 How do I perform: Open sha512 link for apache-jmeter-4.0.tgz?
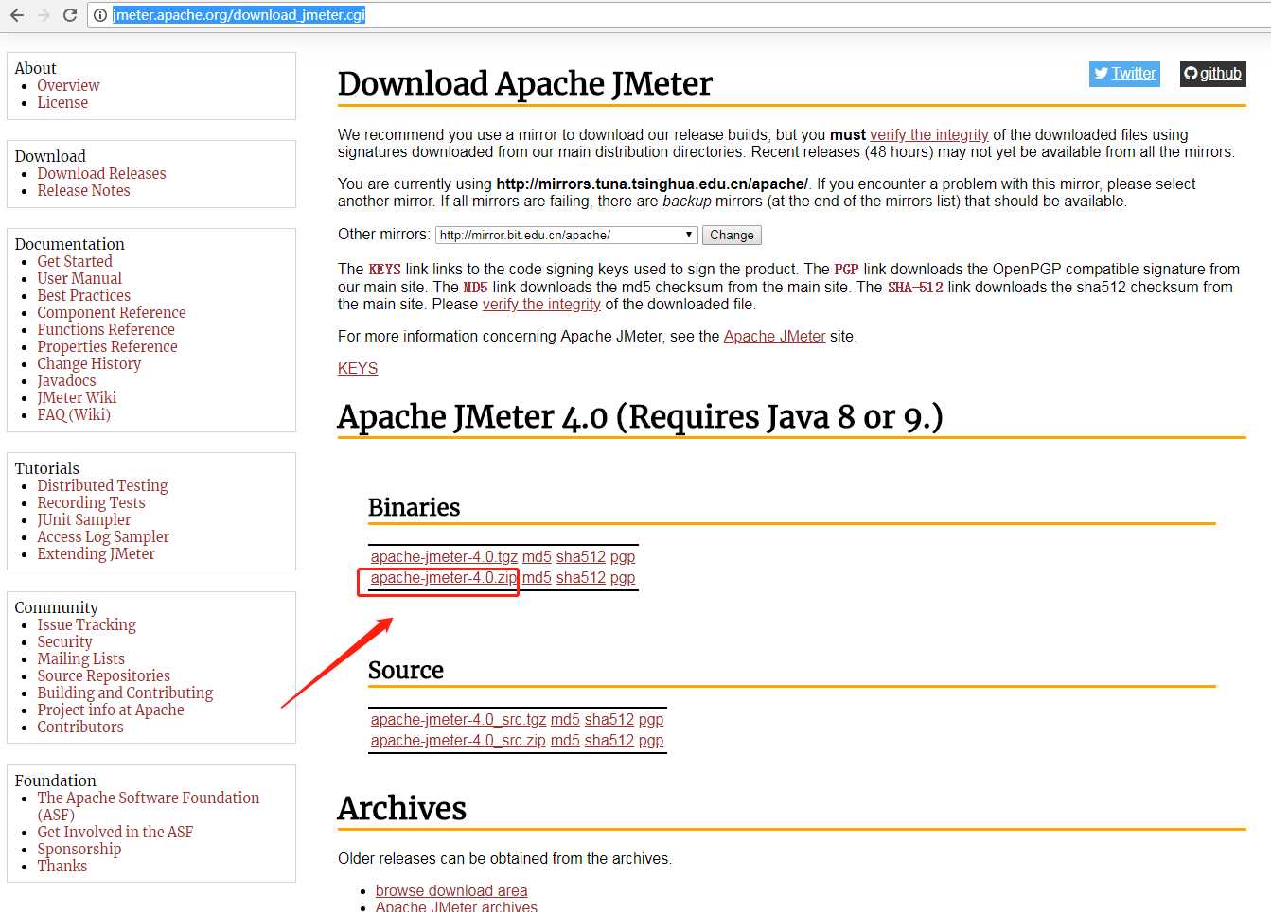[x=581, y=556]
